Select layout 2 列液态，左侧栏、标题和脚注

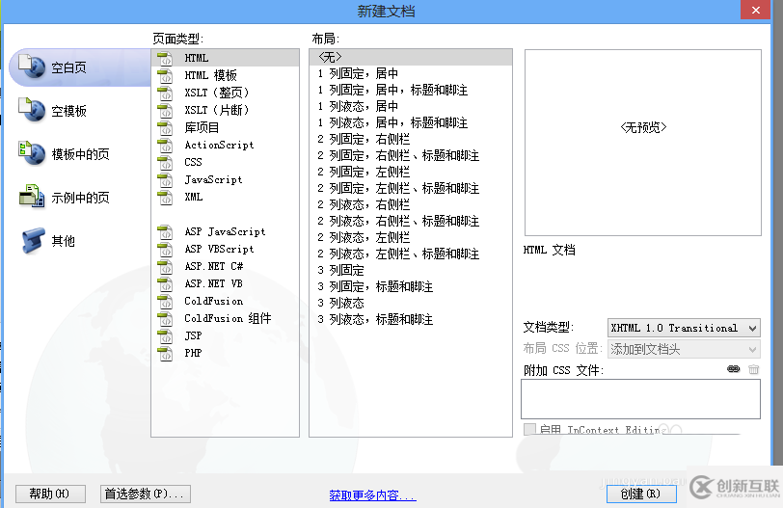[411, 254]
